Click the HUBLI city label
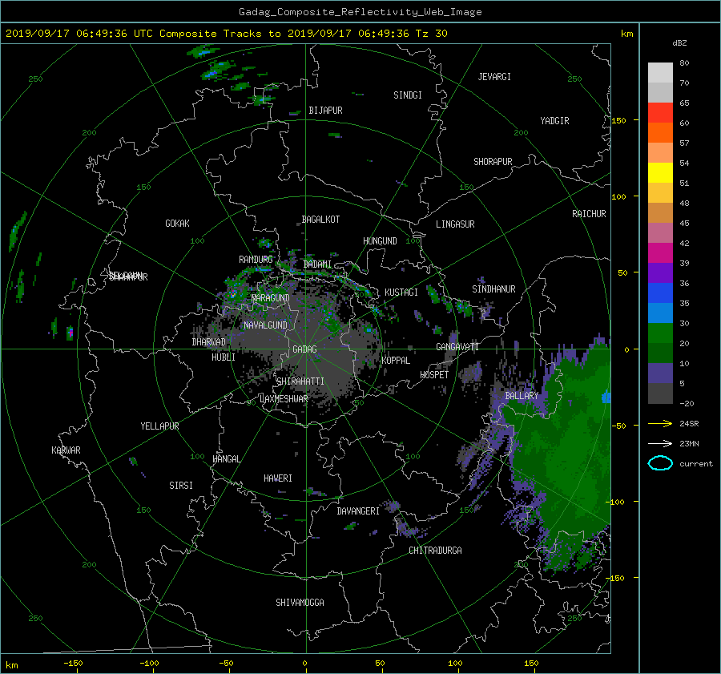 (x=223, y=357)
